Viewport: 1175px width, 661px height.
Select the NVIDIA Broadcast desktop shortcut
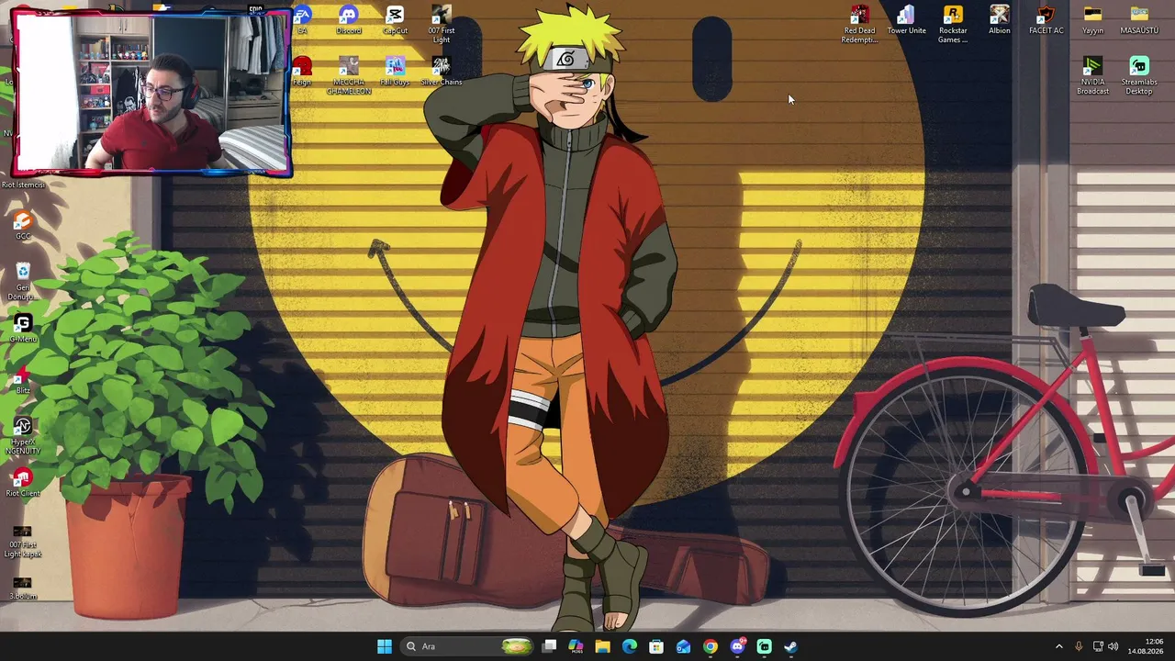(1092, 76)
